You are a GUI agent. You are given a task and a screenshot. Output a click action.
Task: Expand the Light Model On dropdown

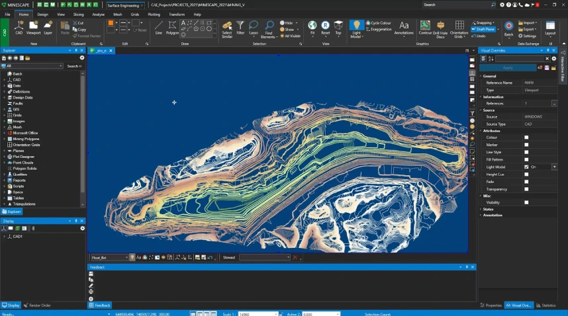tap(554, 167)
